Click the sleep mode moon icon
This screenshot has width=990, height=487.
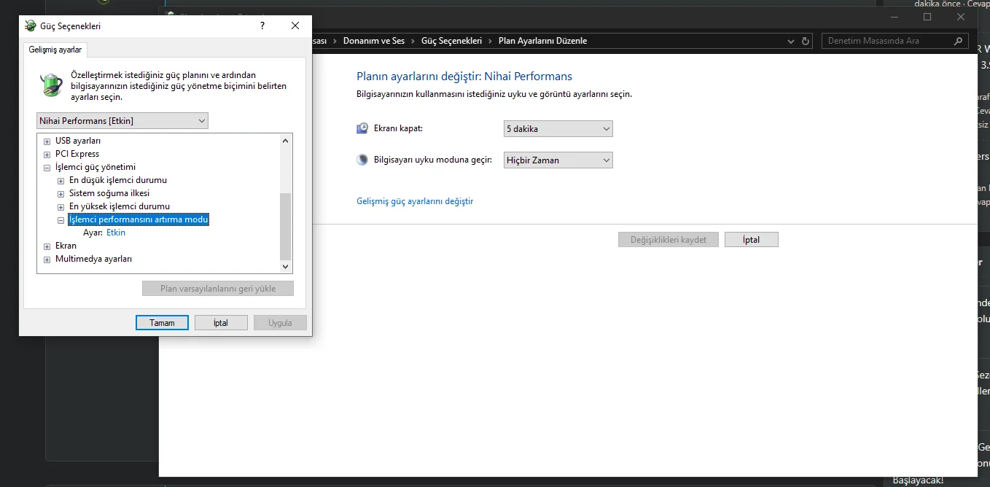coord(362,160)
